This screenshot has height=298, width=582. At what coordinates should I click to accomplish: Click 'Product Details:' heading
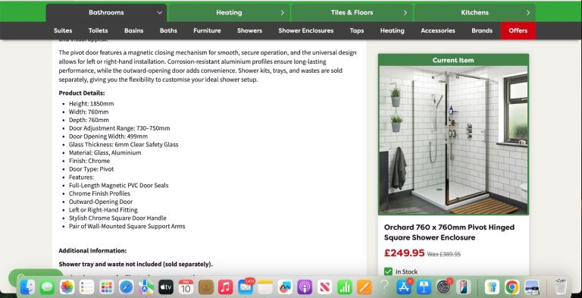click(82, 93)
